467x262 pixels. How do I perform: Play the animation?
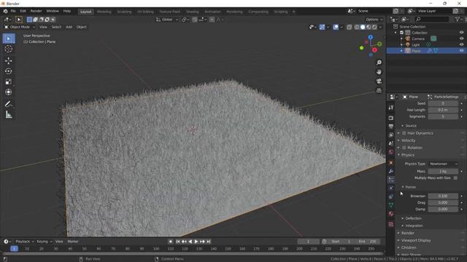point(196,242)
